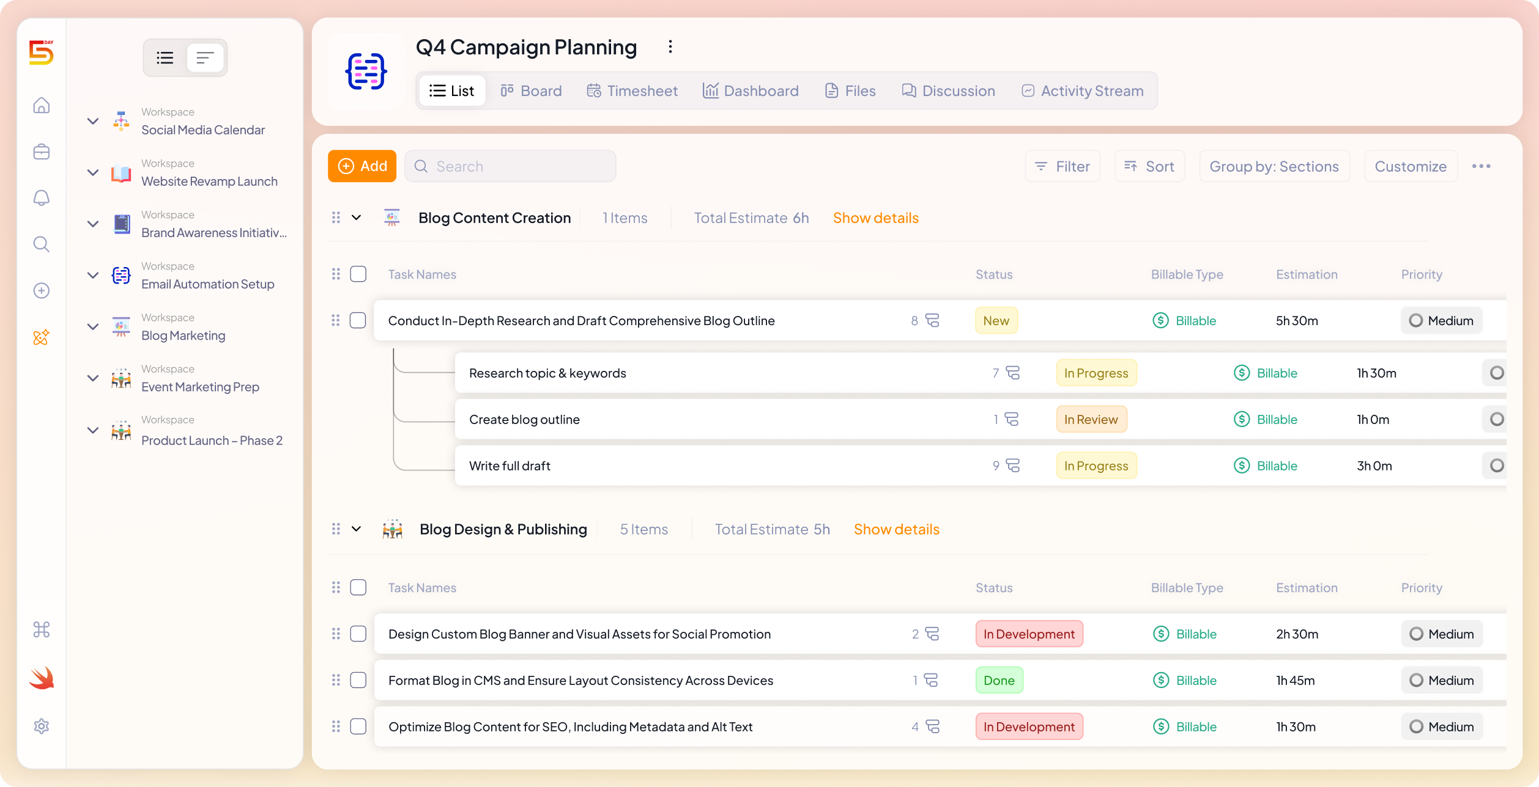Check the Conduct In-Depth Research task checkbox
This screenshot has width=1539, height=787.
358,320
